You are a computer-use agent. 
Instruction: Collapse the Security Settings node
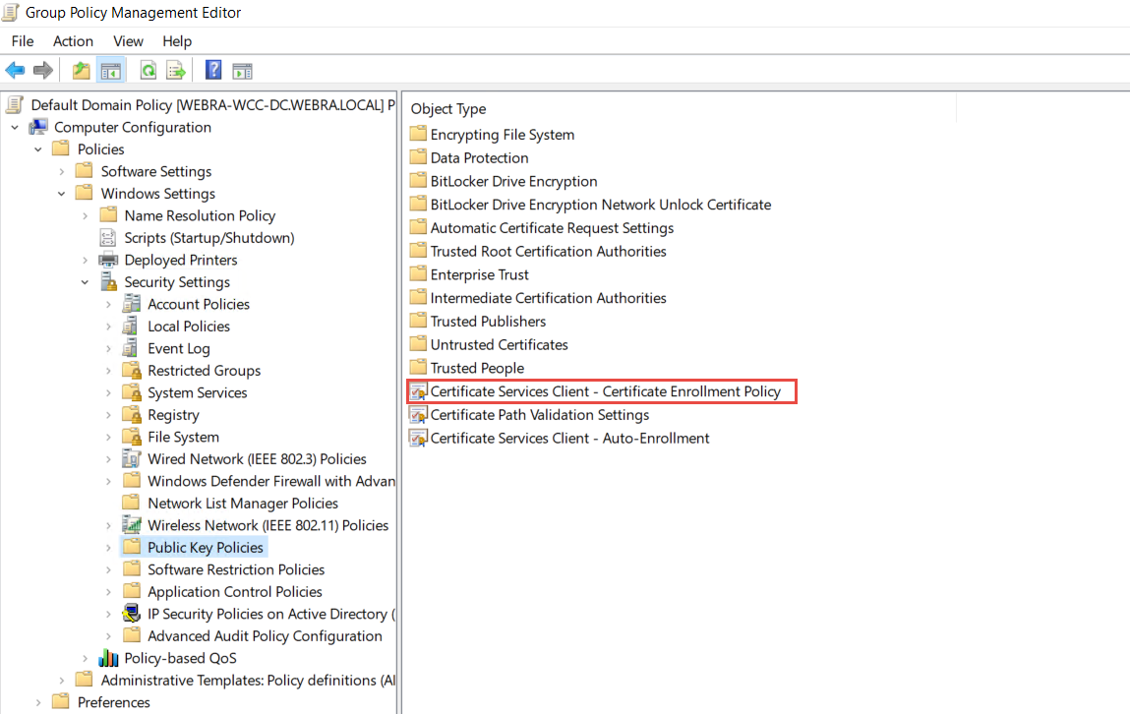tap(86, 282)
